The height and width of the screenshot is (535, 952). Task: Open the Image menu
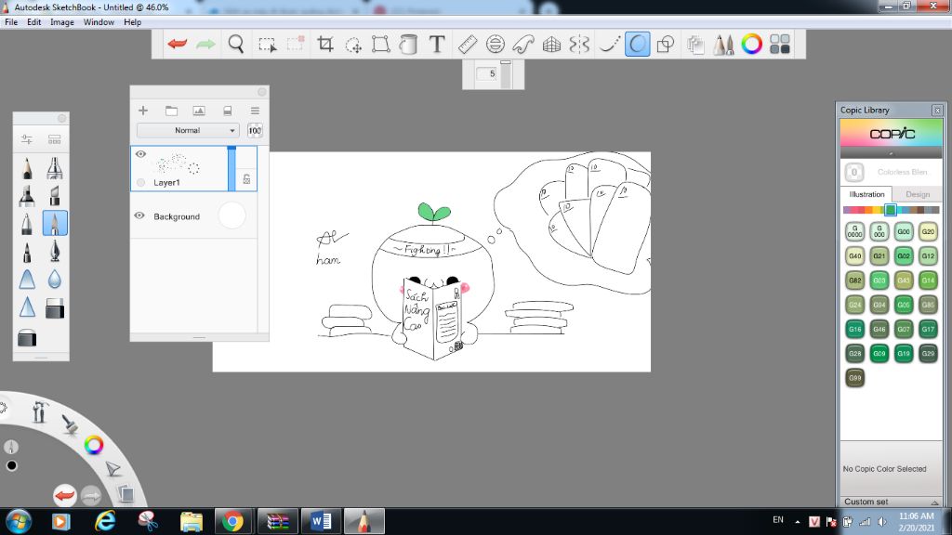[62, 22]
